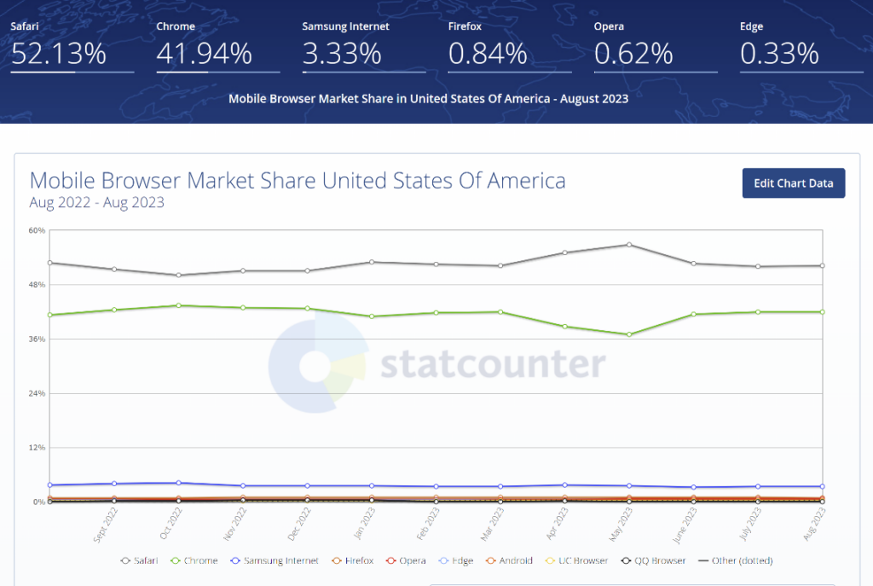Click the Chrome data point for May 2023
Screen dimensions: 873x586
(x=629, y=334)
